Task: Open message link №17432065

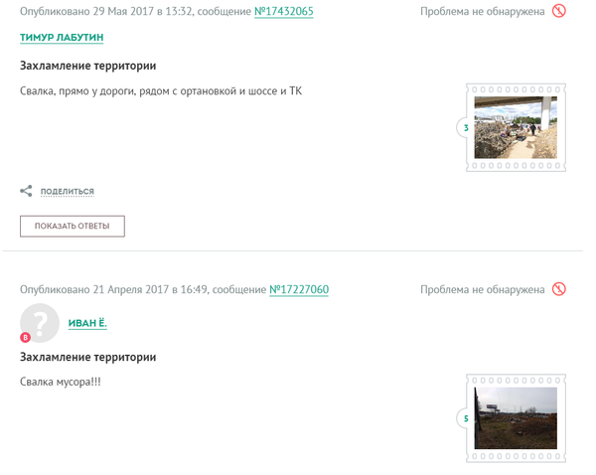Action: tap(283, 11)
